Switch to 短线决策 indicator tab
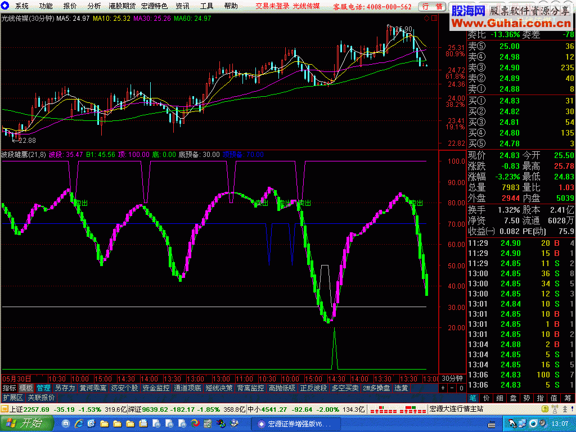The width and height of the screenshot is (576, 432). pyautogui.click(x=219, y=388)
